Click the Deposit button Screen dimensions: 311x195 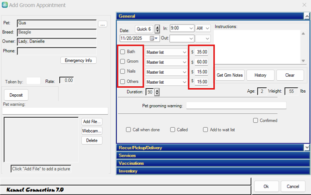16,95
